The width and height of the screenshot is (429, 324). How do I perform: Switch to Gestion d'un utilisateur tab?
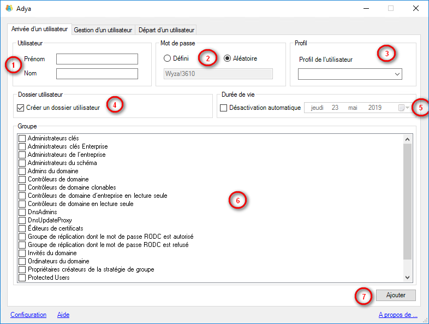pos(103,30)
